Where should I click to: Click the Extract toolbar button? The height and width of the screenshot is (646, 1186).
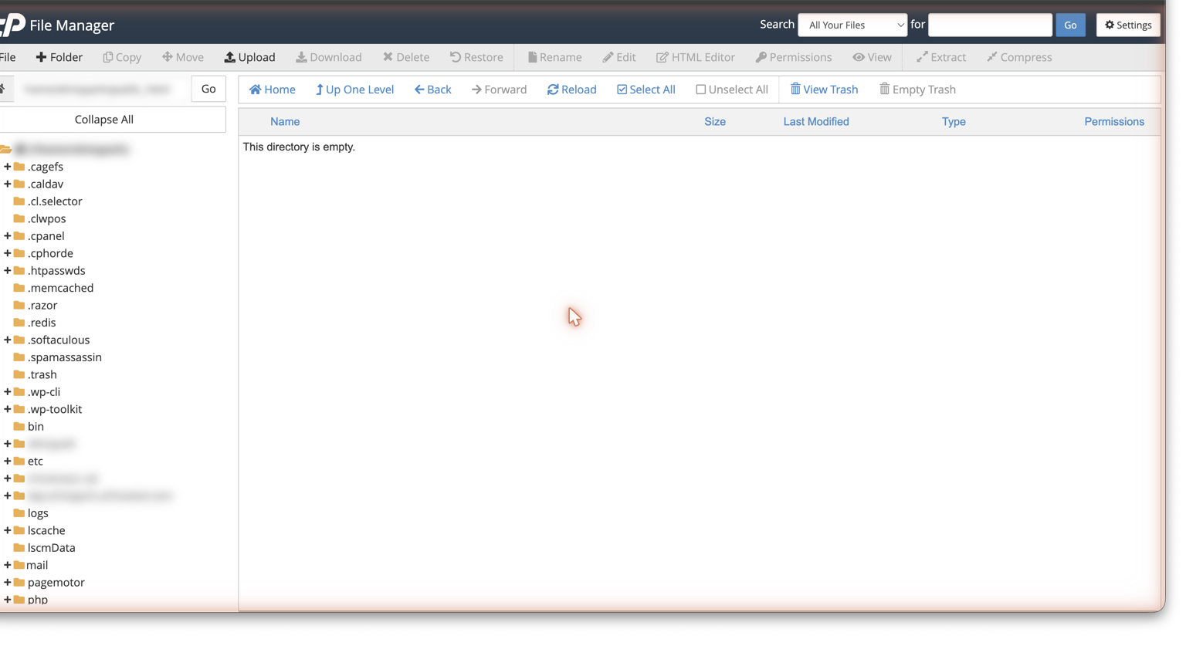941,57
